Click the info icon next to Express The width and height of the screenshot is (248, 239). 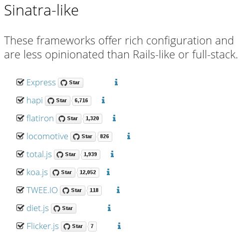pyautogui.click(x=116, y=82)
